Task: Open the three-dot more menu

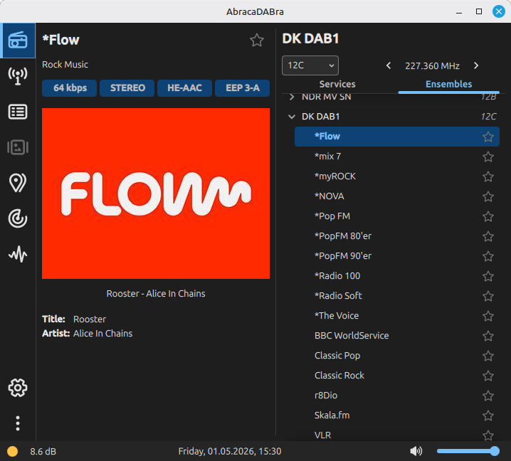Action: pos(18,423)
